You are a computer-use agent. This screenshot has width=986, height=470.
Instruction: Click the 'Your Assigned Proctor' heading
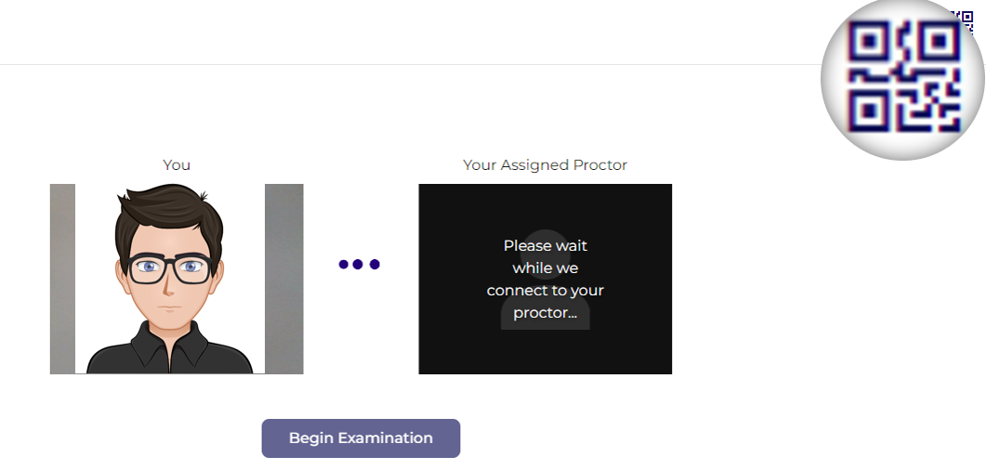[546, 165]
